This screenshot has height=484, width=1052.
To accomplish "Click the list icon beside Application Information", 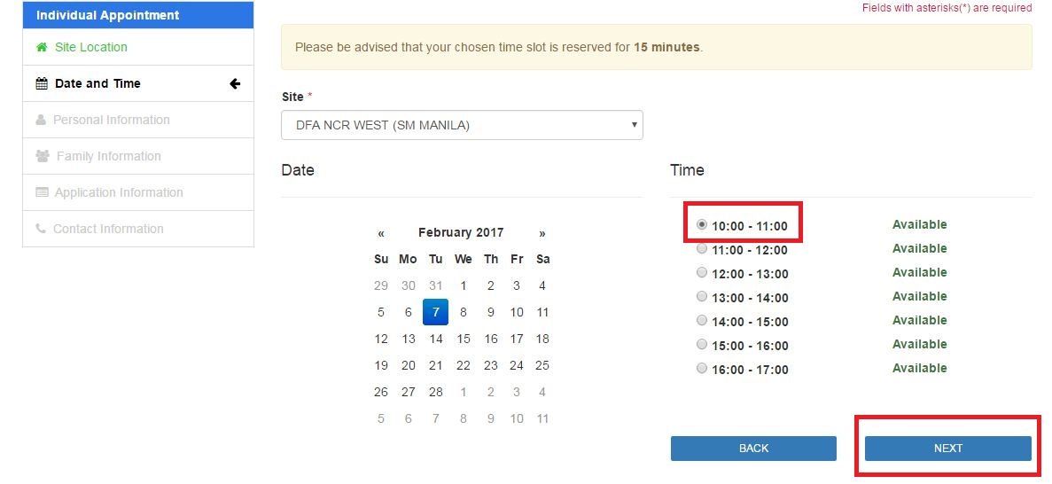I will click(43, 192).
